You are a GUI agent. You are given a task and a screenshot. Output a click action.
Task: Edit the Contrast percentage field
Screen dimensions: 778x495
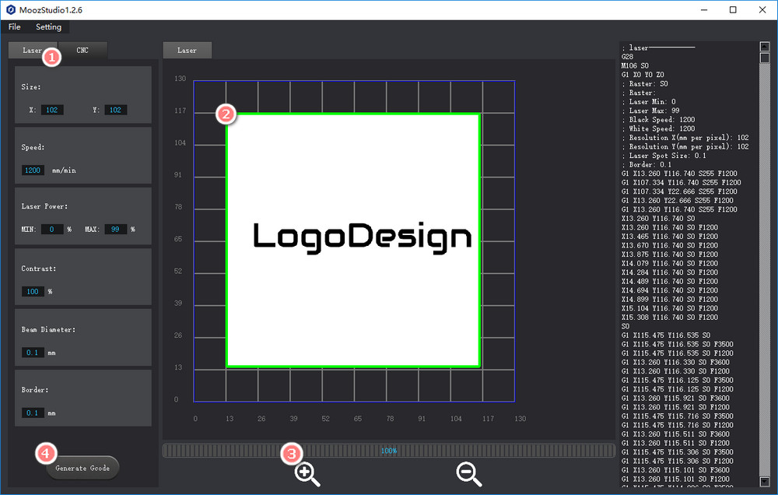tap(33, 291)
